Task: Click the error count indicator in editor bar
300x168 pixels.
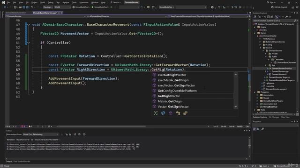Action: [23, 126]
